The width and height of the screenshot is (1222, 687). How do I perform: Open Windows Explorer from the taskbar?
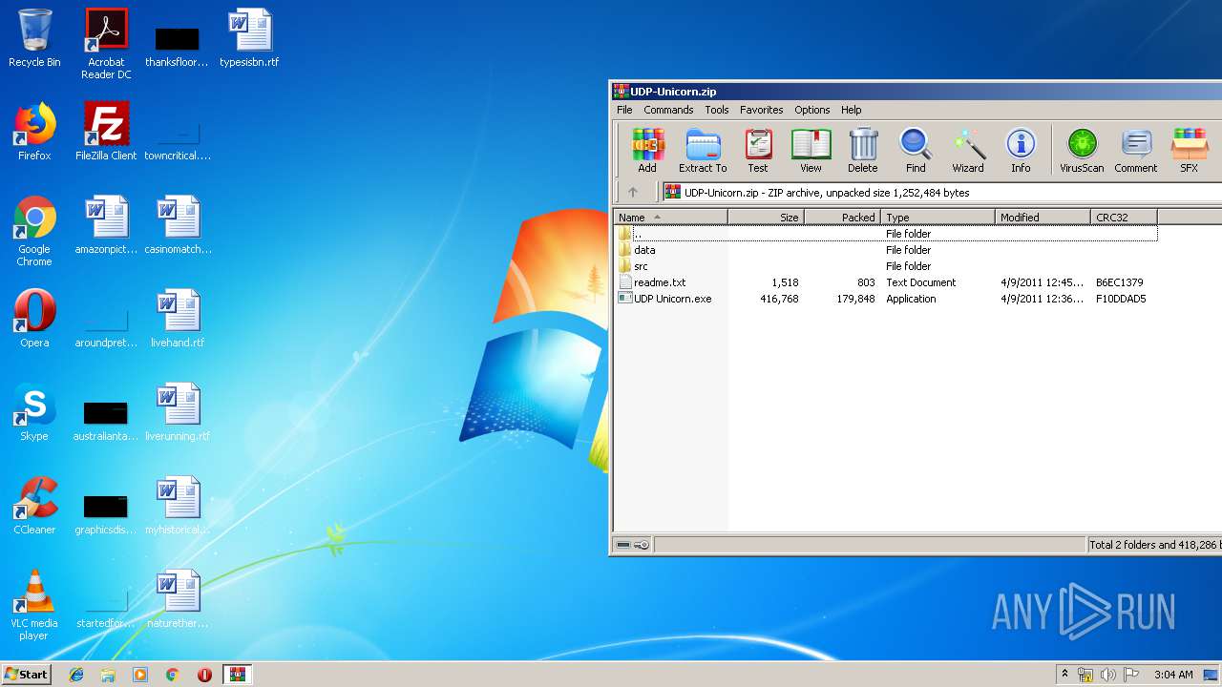click(x=108, y=675)
